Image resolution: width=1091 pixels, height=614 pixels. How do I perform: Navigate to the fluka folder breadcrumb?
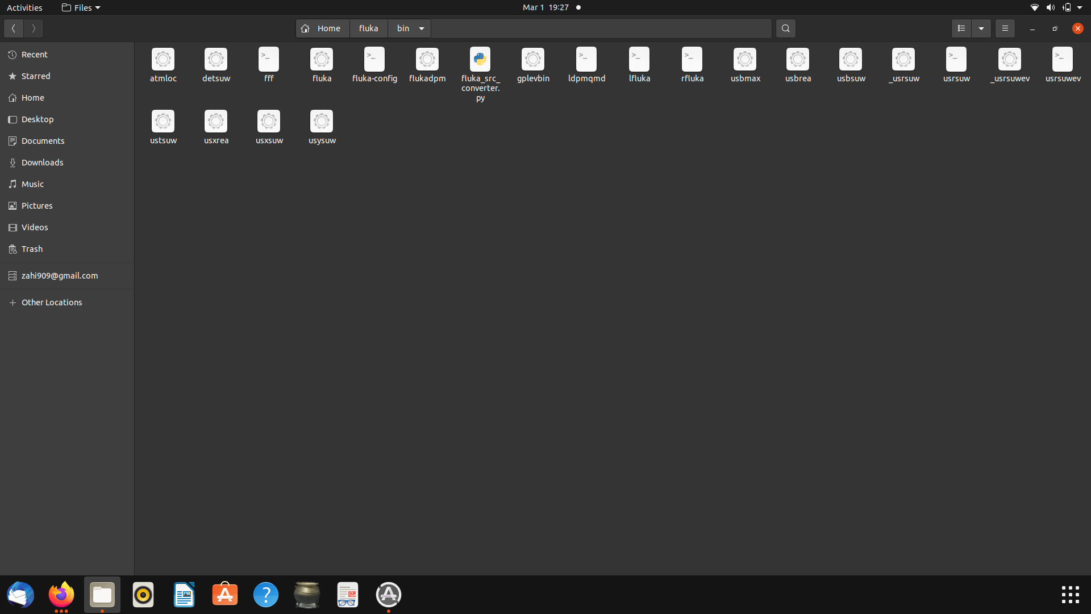pyautogui.click(x=369, y=28)
